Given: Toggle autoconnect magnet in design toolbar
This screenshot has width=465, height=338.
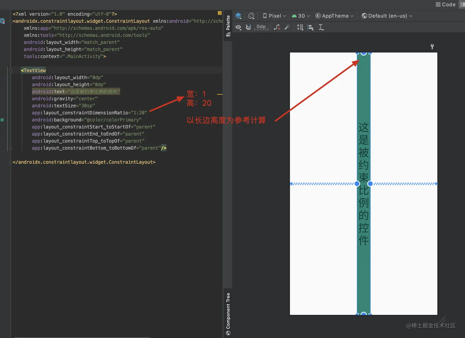Looking at the screenshot, I should [248, 27].
